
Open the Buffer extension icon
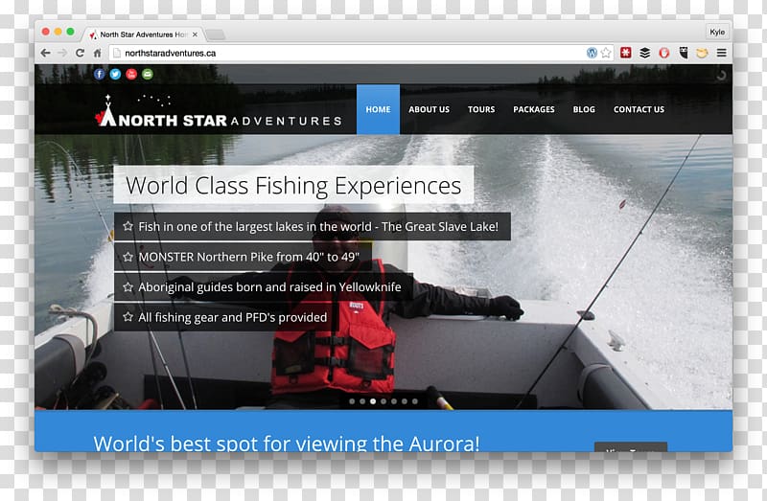[645, 53]
